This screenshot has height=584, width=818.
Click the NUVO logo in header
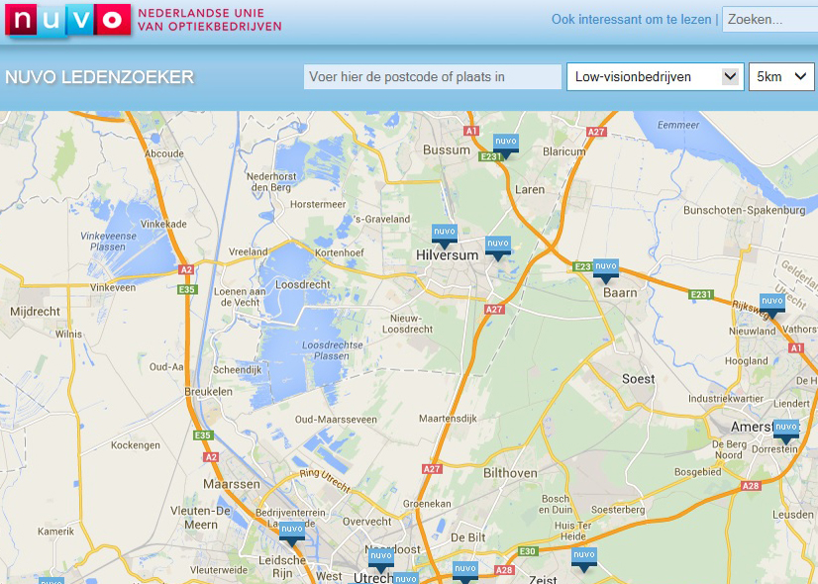[67, 19]
